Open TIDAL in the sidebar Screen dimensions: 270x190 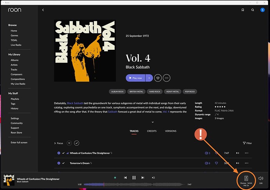pos(14,40)
